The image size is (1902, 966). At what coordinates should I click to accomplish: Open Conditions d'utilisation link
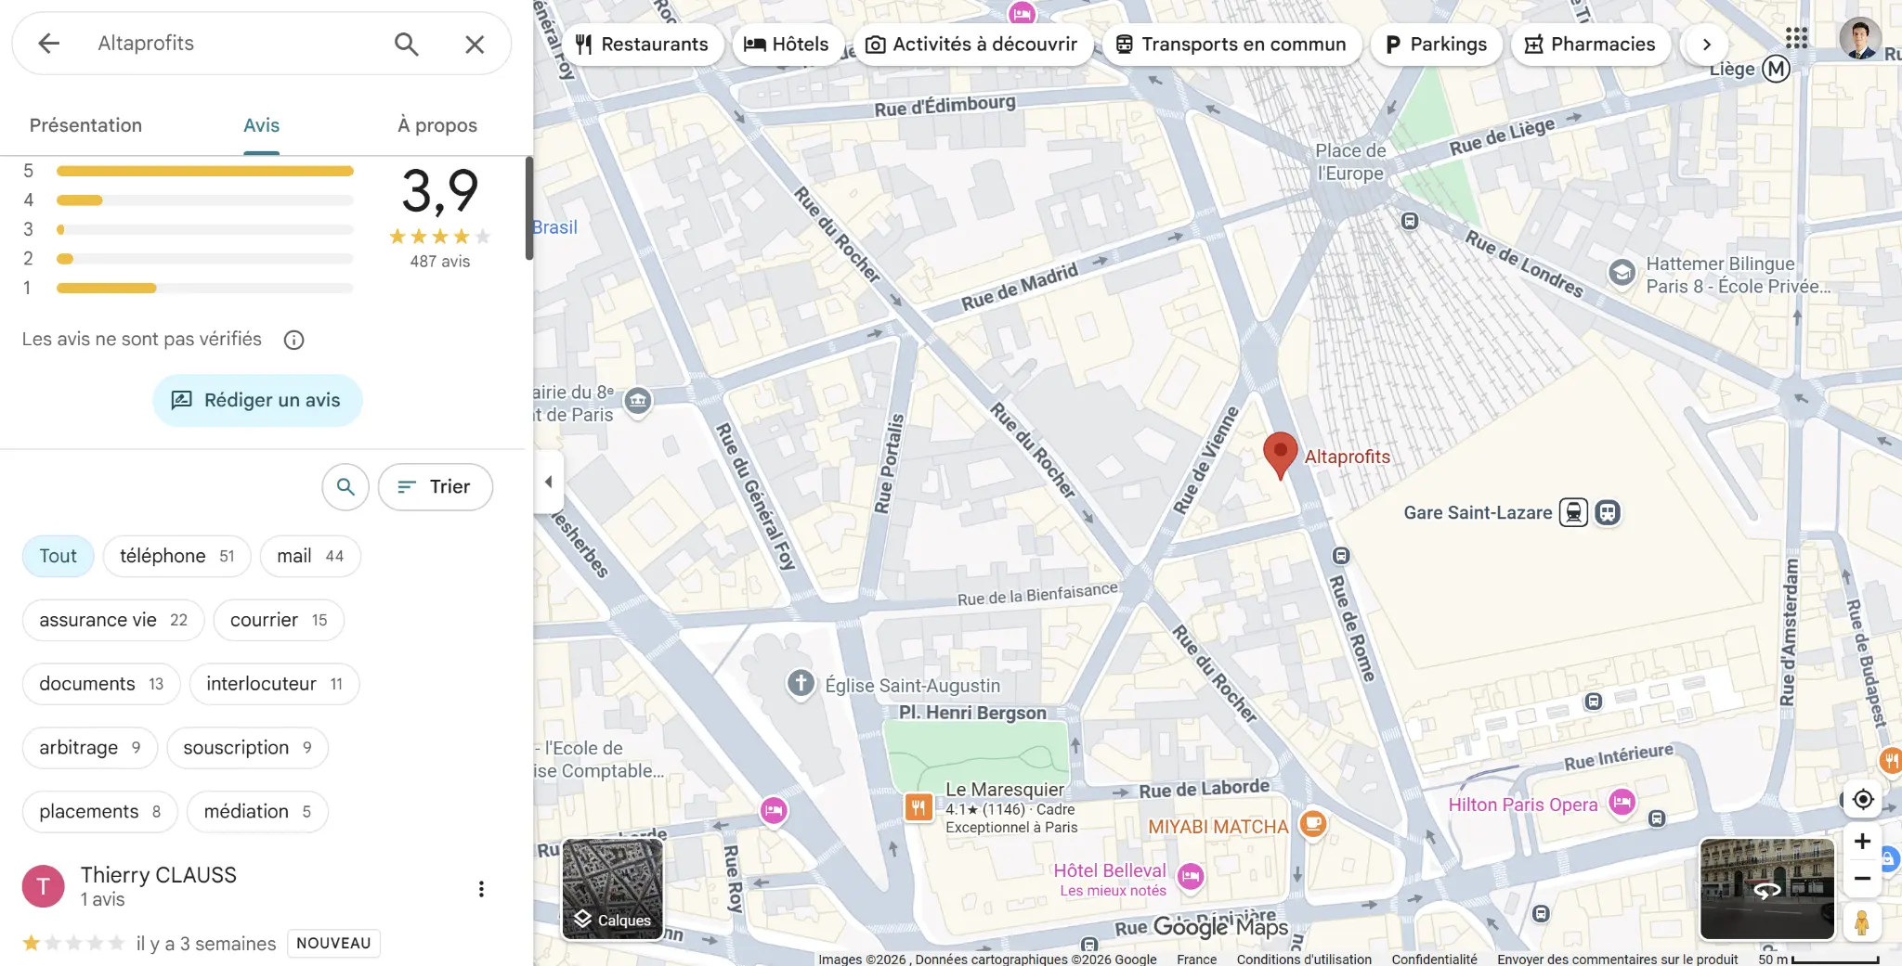[1304, 959]
